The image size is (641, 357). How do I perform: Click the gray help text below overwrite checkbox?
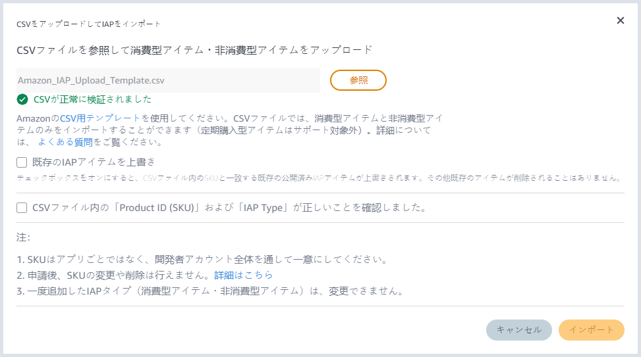tap(319, 178)
